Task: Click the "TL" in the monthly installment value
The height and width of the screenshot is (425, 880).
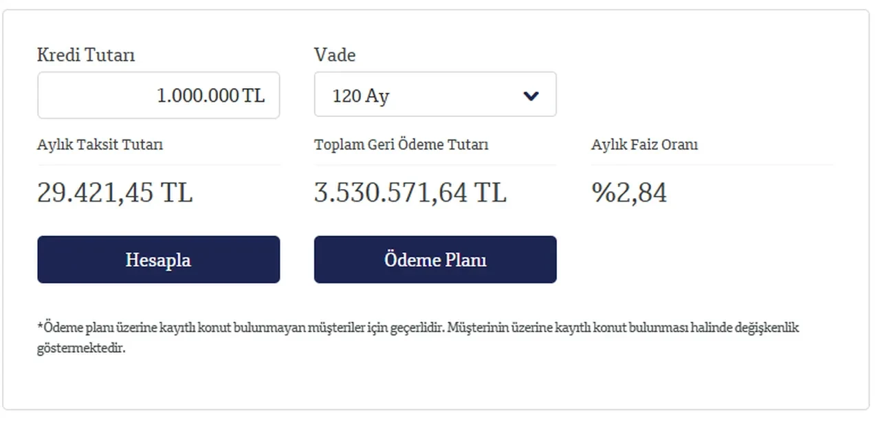Action: tap(177, 193)
